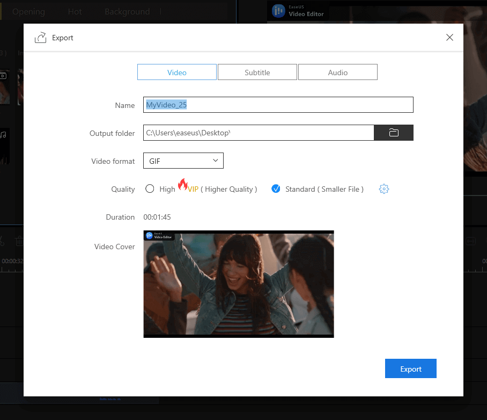This screenshot has height=420, width=487.
Task: Switch to the Audio export tab
Action: tap(338, 73)
